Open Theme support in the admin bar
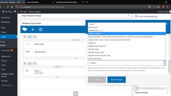The height and width of the screenshot is (96, 171). point(34,11)
